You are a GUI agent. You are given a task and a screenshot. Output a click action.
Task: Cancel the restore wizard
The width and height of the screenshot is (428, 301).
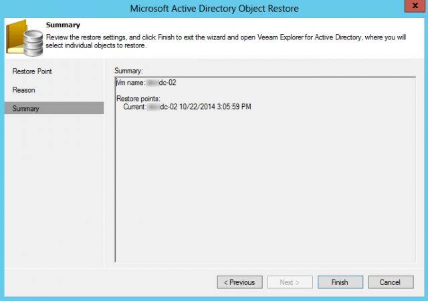[x=391, y=282]
